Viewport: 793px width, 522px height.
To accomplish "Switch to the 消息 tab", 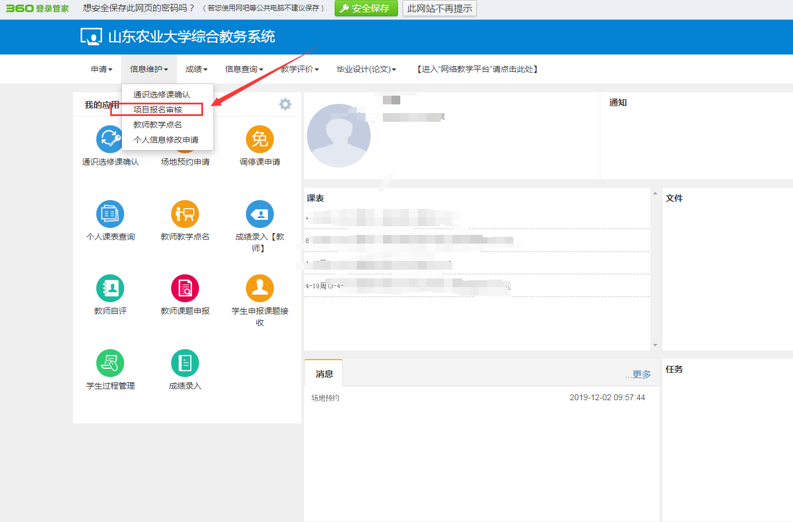I will click(324, 374).
